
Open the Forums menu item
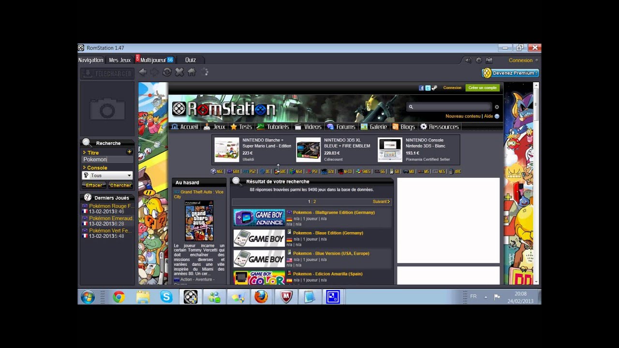coord(341,127)
